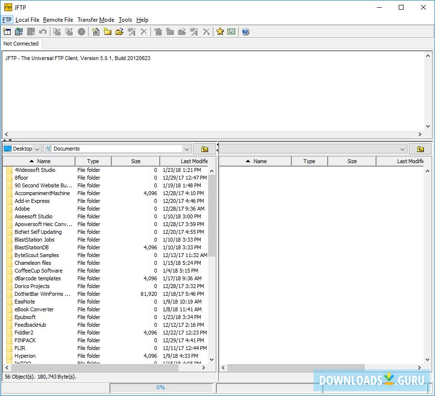Go up one level in remote pane
Image resolution: width=435 pixels, height=396 pixels.
(420, 149)
